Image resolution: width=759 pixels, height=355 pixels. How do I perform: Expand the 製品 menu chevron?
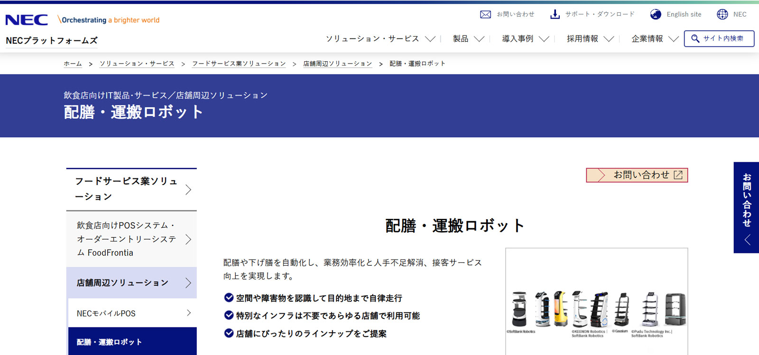click(479, 39)
